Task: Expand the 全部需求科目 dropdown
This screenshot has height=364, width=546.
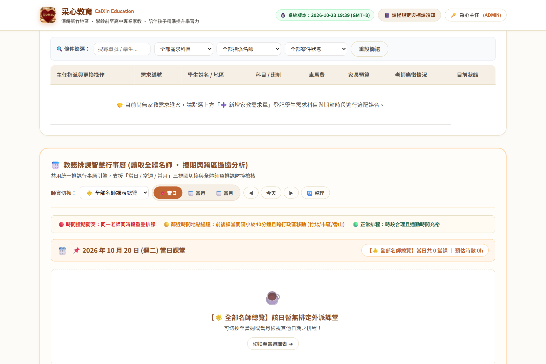Action: click(x=184, y=49)
